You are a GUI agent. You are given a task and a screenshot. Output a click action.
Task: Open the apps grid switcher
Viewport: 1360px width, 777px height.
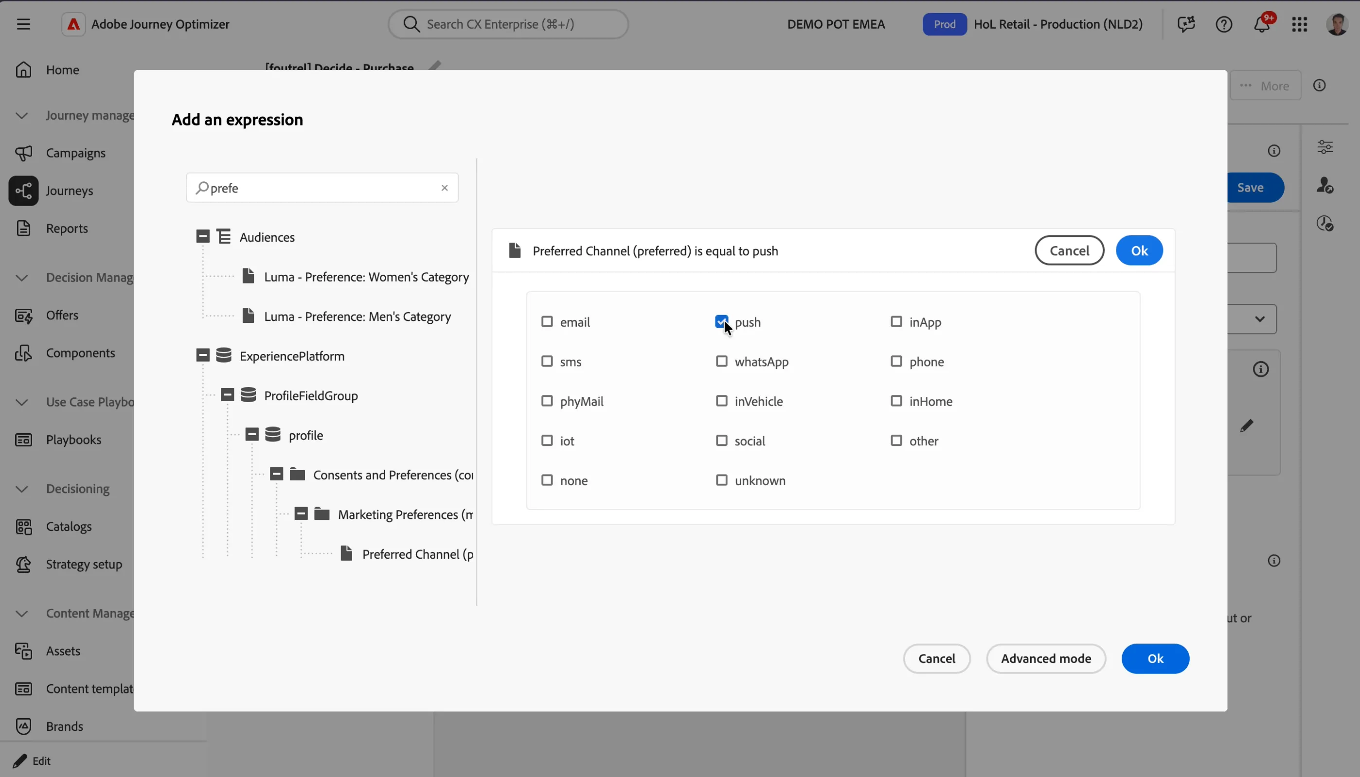click(x=1300, y=24)
